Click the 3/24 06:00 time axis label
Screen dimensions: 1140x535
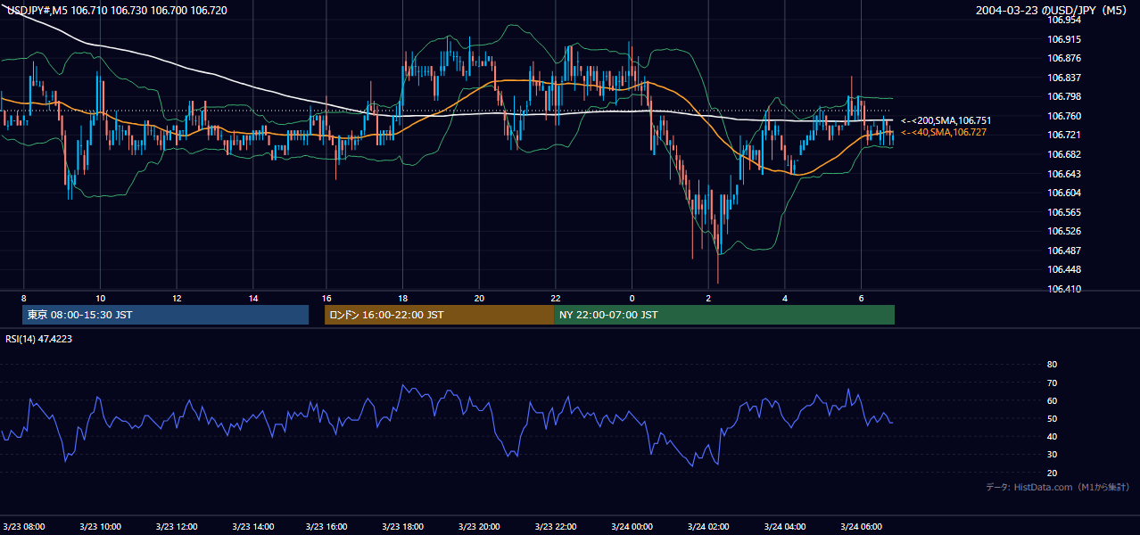(862, 526)
